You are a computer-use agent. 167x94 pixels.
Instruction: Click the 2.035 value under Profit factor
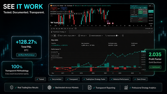click(x=133, y=45)
